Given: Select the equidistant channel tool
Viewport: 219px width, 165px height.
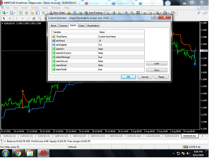Looking at the screenshot, I should [x=34, y=18].
